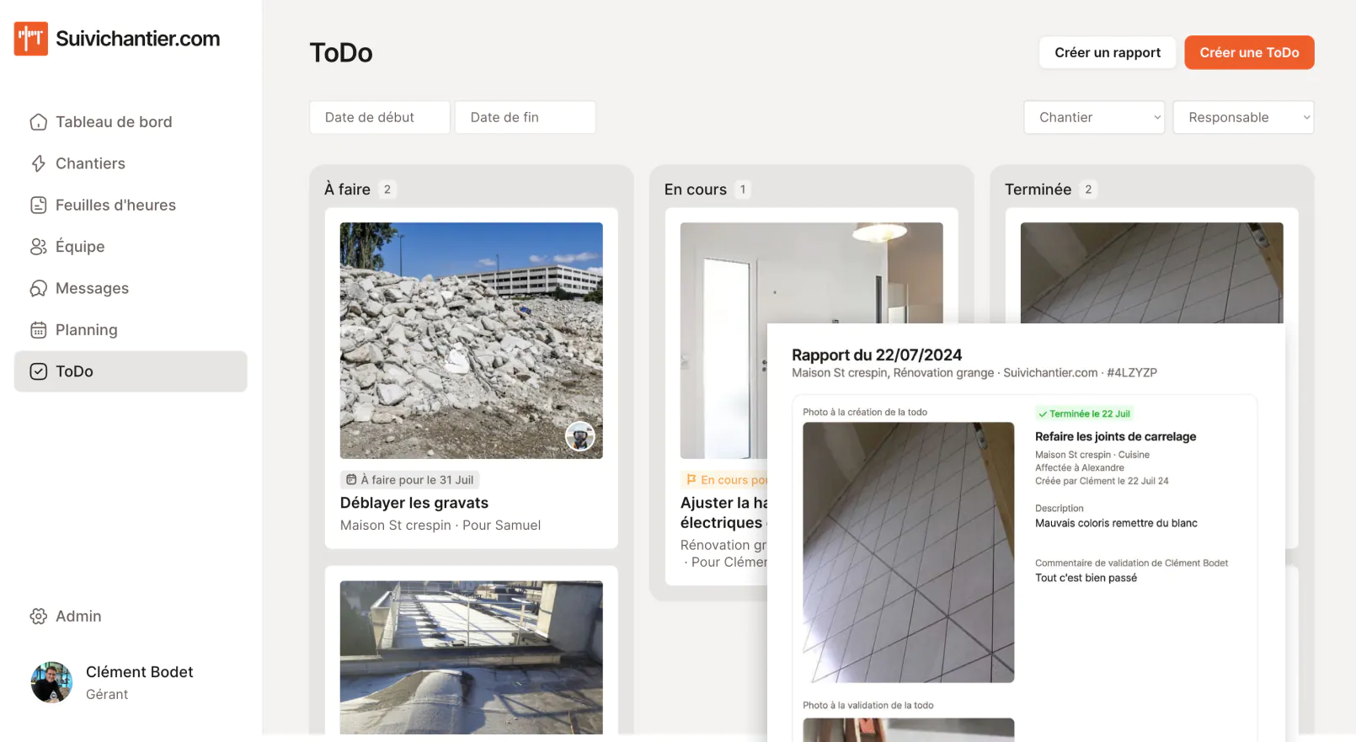Click 'Ajuster' En cours card title

tap(723, 513)
